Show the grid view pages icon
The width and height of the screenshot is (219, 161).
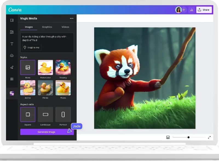[168, 137]
